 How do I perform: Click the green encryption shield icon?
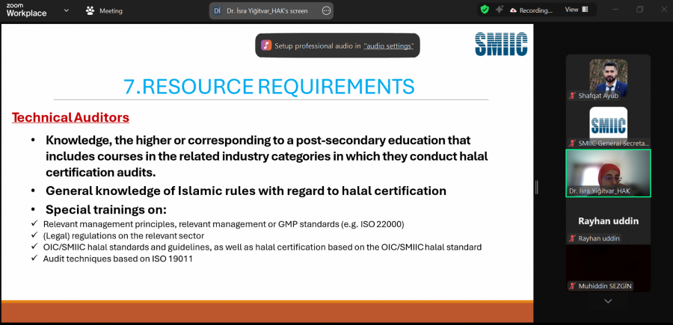485,10
